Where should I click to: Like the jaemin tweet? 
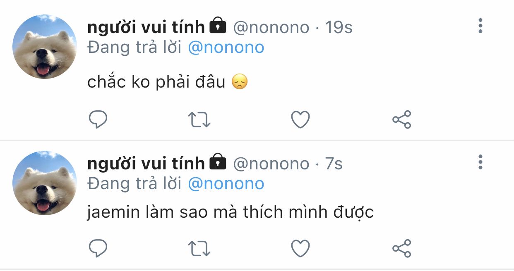[300, 248]
